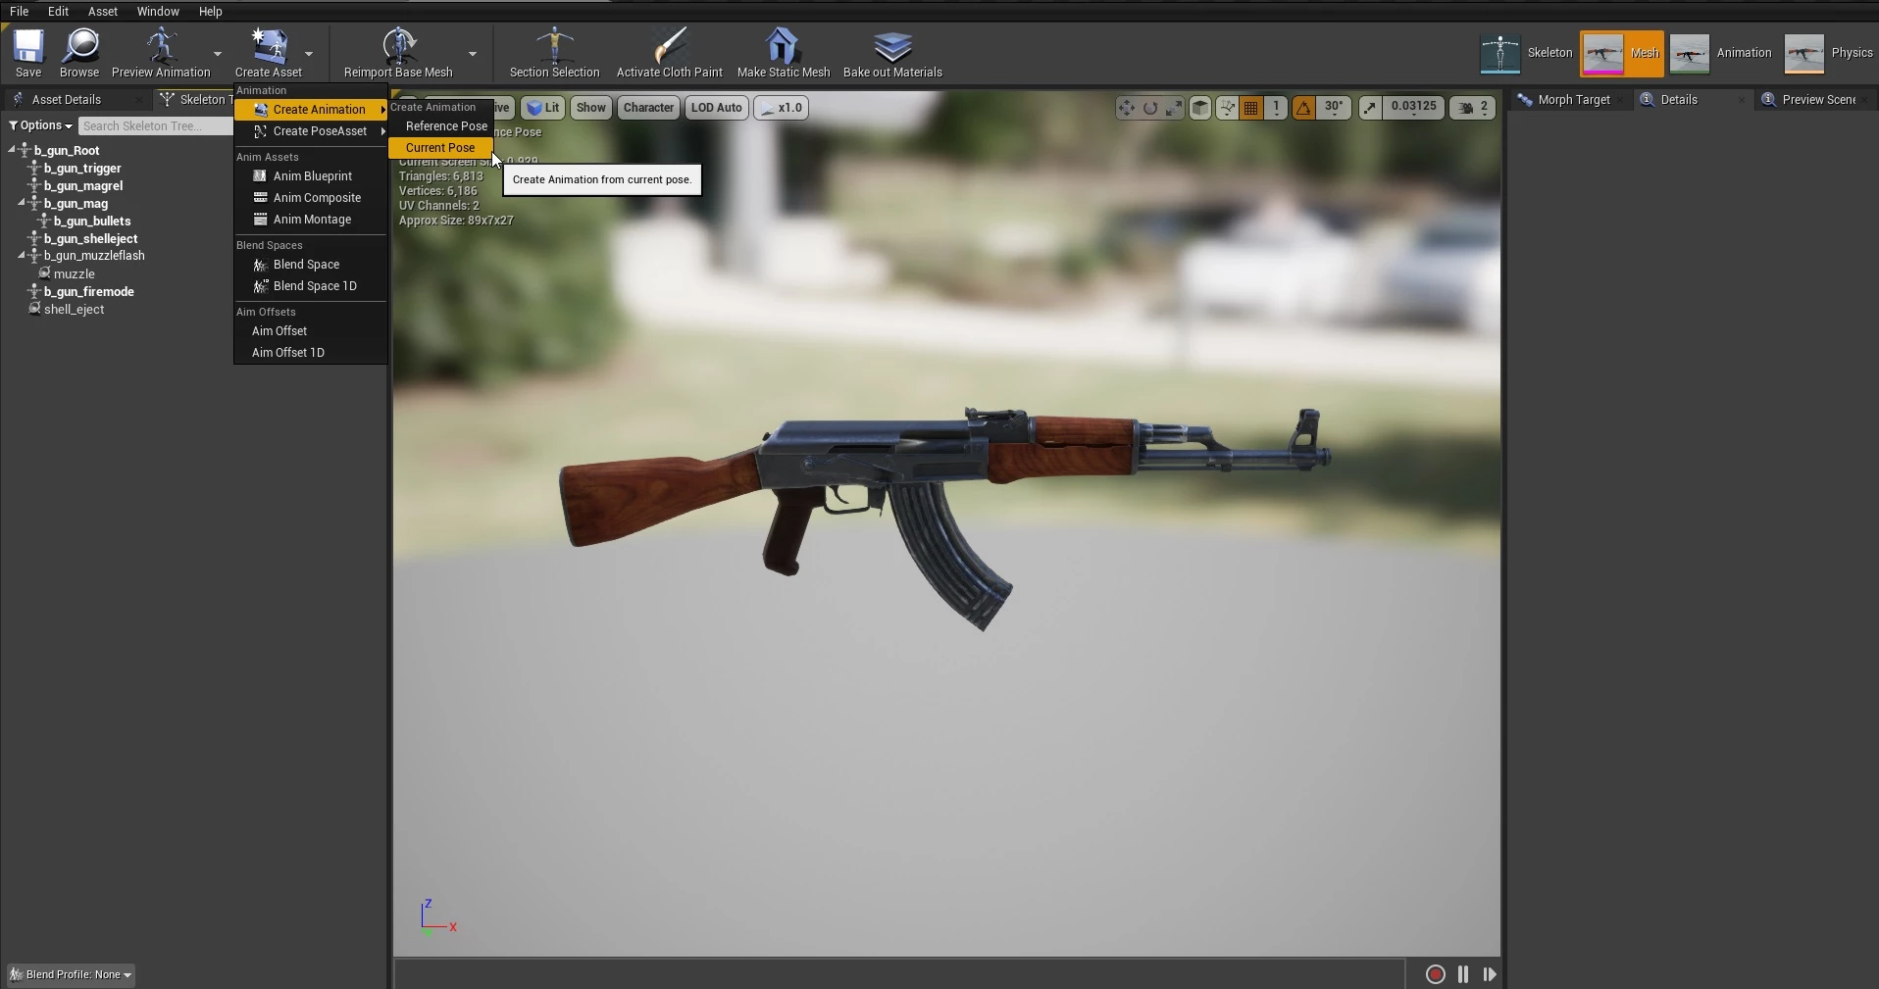Screen dimensions: 1879x989
Task: Toggle grid snapping in viewport
Action: (1250, 108)
